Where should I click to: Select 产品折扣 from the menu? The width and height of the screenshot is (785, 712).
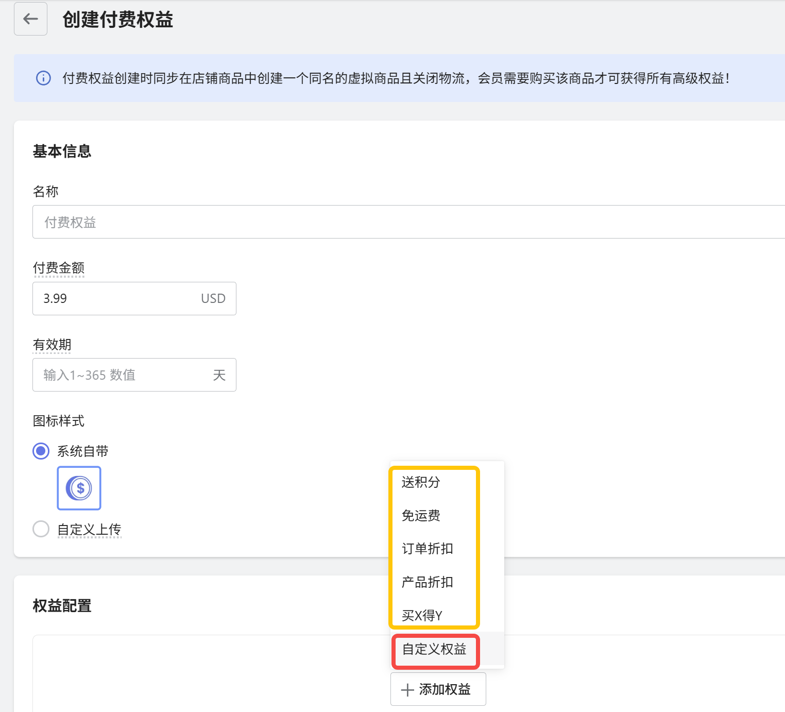(x=427, y=582)
